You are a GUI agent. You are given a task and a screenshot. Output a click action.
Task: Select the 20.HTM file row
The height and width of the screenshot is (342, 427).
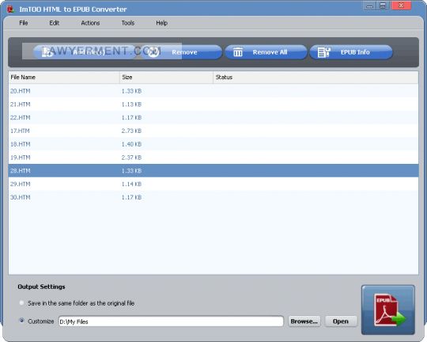[213, 91]
